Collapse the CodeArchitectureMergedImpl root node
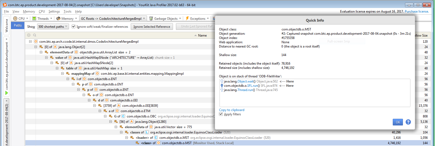This screenshot has width=435, height=146. pyautogui.click(x=30, y=41)
